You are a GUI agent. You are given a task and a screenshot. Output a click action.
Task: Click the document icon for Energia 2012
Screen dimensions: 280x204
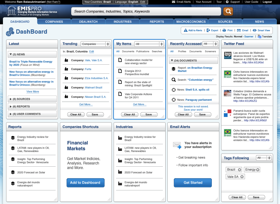pos(120,71)
